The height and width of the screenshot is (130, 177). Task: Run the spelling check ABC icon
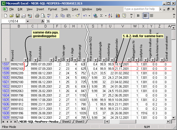coord(49,15)
